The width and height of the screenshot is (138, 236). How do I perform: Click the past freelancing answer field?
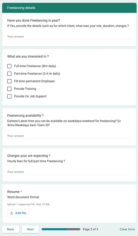coord(70,37)
